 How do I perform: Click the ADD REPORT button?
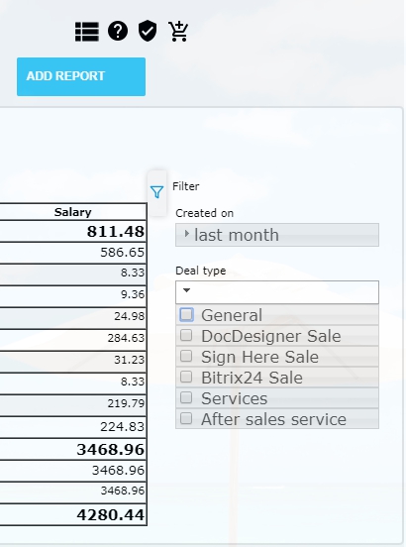pyautogui.click(x=81, y=76)
